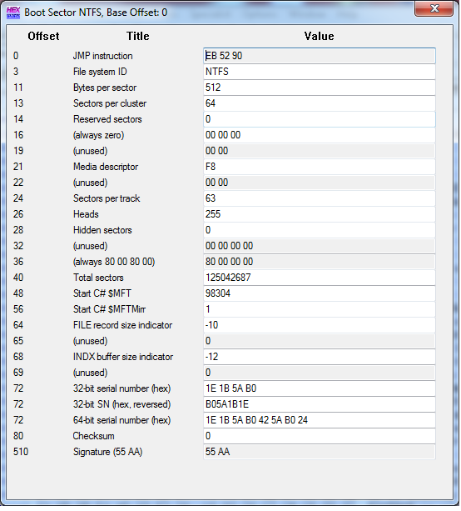Select the 32-bit SN reversed value B05A1B1E
The image size is (461, 511).
pyautogui.click(x=320, y=404)
